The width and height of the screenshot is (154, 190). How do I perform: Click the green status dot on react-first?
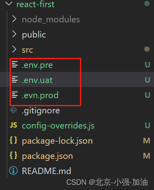[147, 4]
